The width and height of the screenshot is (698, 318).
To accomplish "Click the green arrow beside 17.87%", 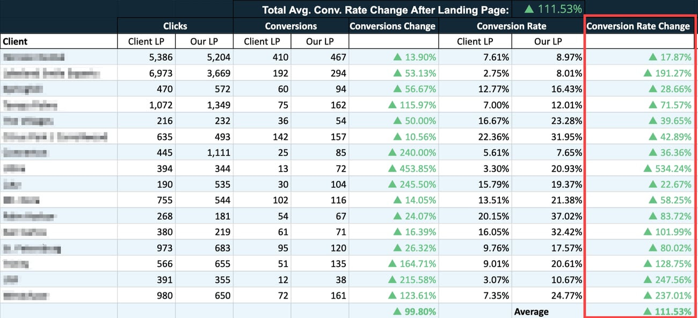I will pos(653,57).
